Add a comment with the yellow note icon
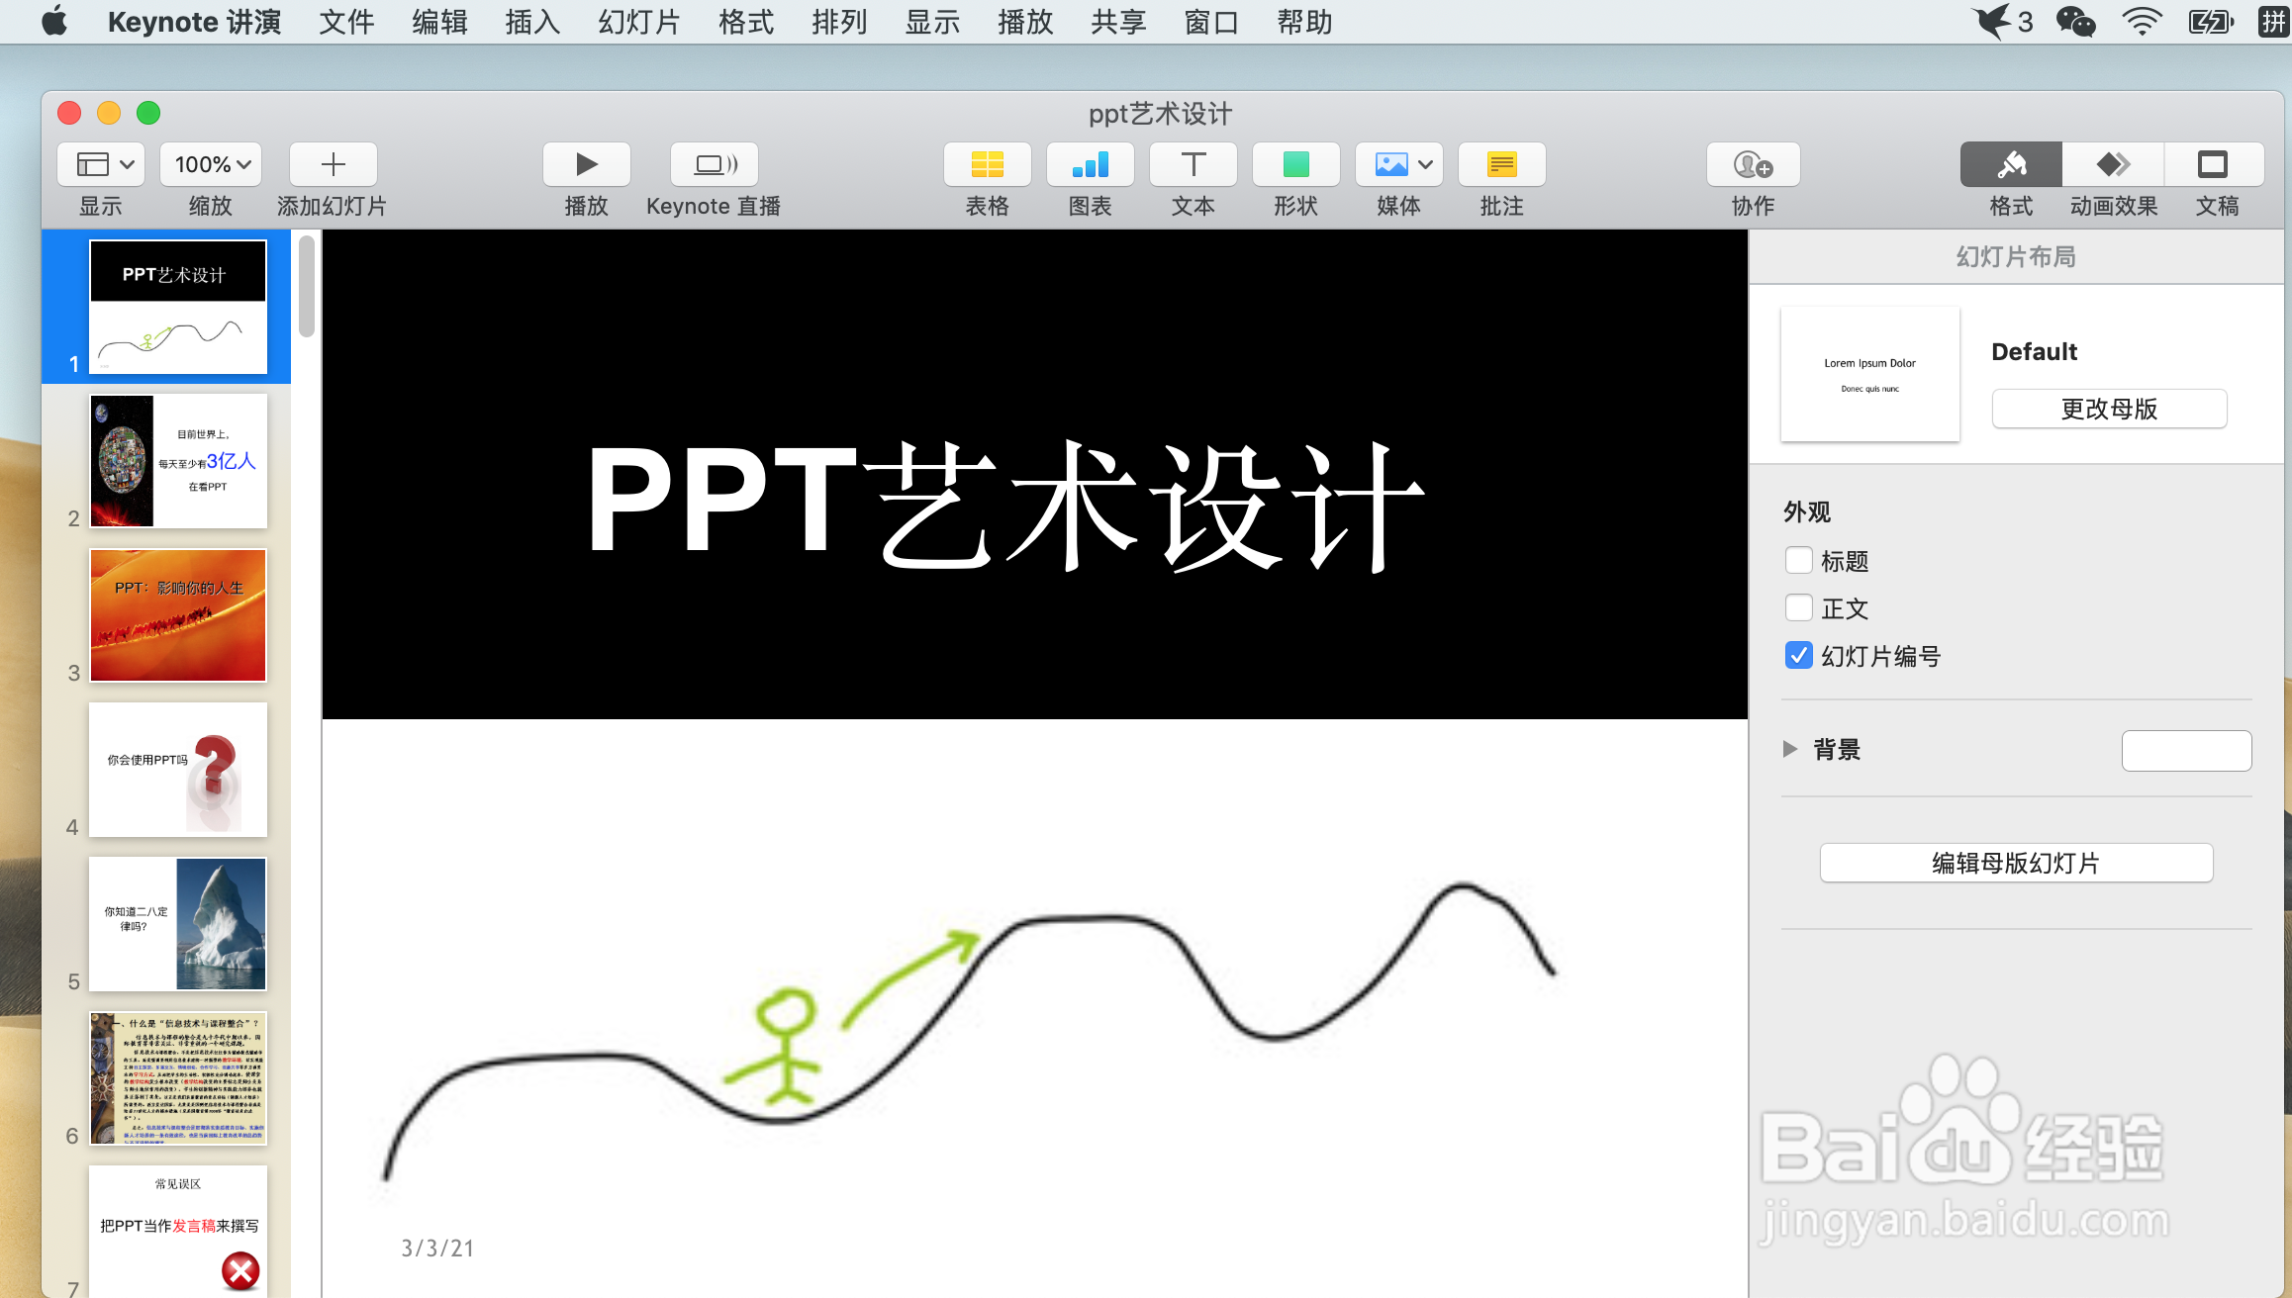 pos(1501,164)
